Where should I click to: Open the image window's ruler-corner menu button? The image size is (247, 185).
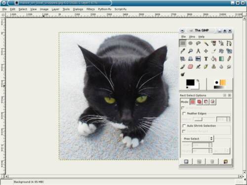pyautogui.click(x=3, y=15)
